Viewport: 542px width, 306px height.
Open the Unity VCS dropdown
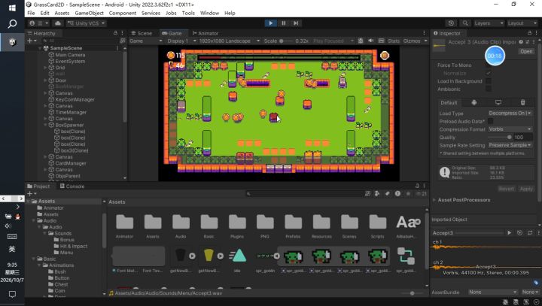tap(87, 23)
